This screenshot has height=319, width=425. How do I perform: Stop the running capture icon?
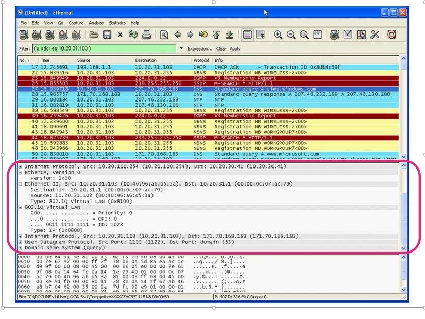(63, 35)
